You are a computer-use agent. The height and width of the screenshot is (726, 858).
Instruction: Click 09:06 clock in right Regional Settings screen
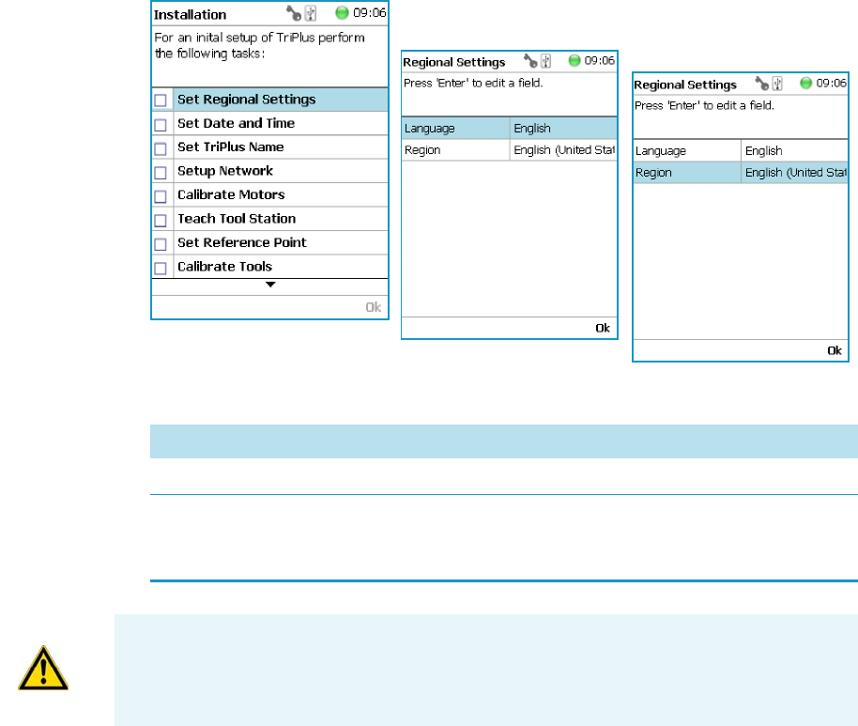pyautogui.click(x=831, y=83)
